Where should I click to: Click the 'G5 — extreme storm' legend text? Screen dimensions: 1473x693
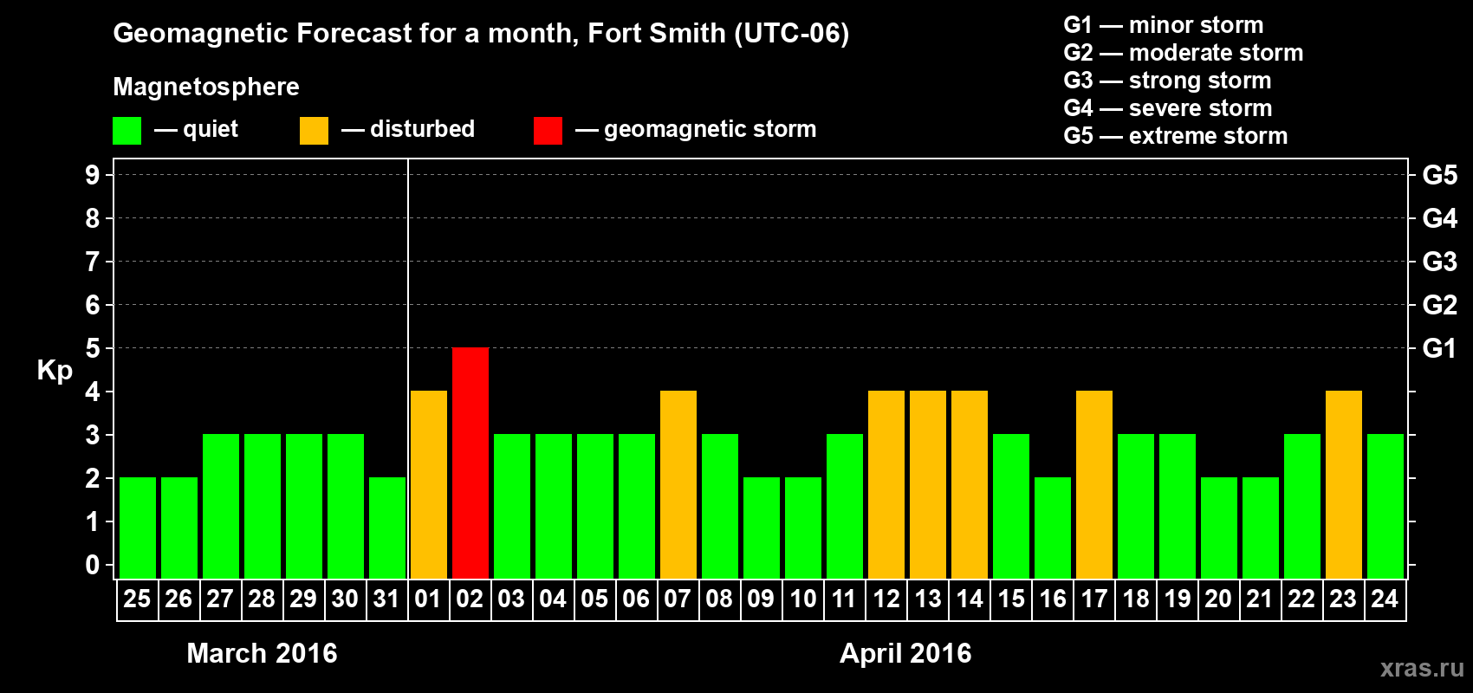[1176, 136]
